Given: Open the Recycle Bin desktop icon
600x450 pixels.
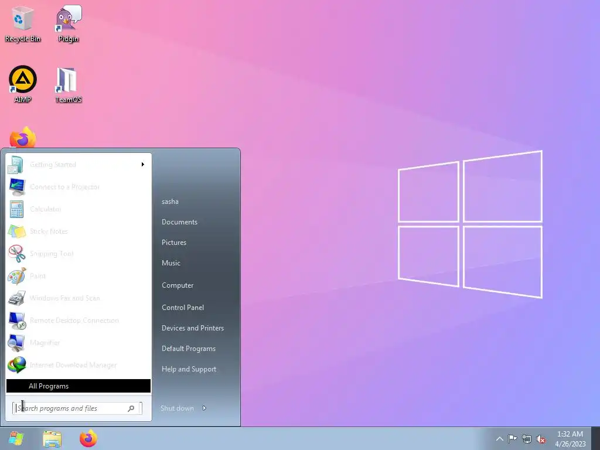Looking at the screenshot, I should point(22,23).
